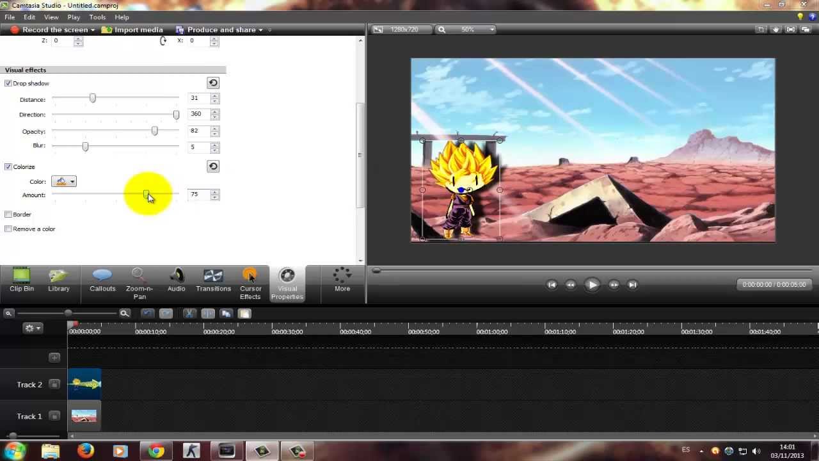Open the Clip Bin tab
Screen dimensions: 819x461
click(x=22, y=282)
